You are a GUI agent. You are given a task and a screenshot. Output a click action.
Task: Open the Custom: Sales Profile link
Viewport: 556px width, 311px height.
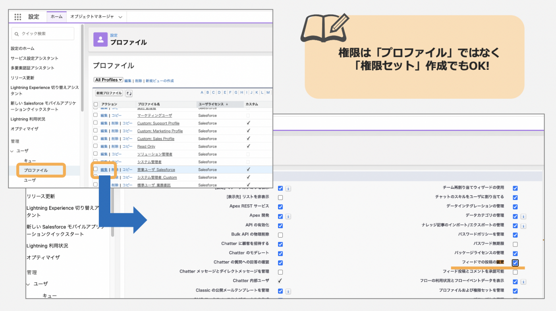[x=156, y=139]
